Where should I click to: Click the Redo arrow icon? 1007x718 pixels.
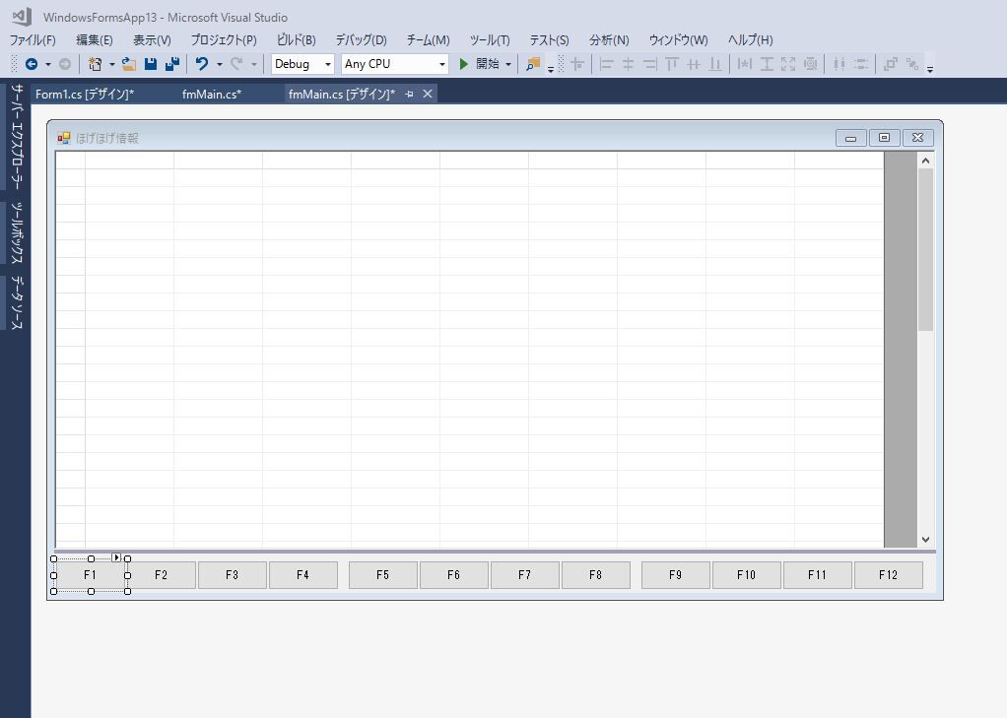237,64
